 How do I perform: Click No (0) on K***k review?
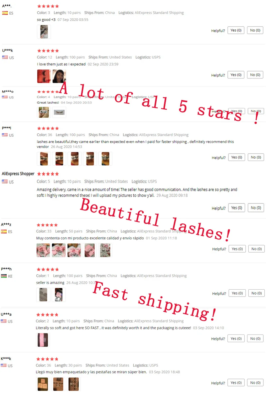click(255, 383)
